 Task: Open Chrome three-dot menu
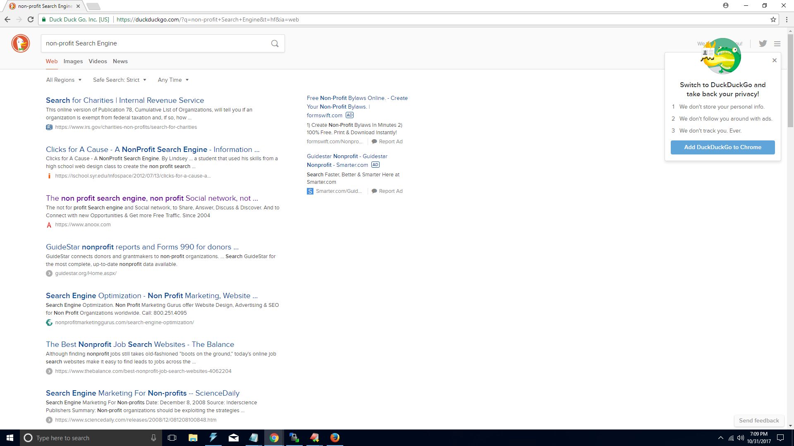787,19
